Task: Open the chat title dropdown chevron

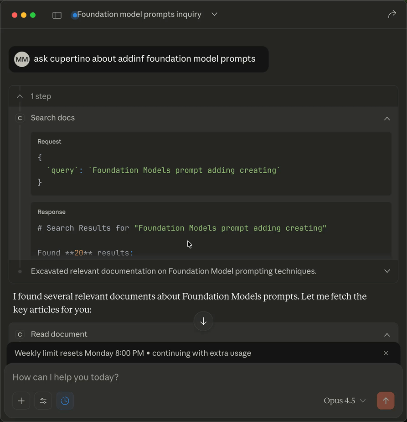Action: [x=214, y=15]
